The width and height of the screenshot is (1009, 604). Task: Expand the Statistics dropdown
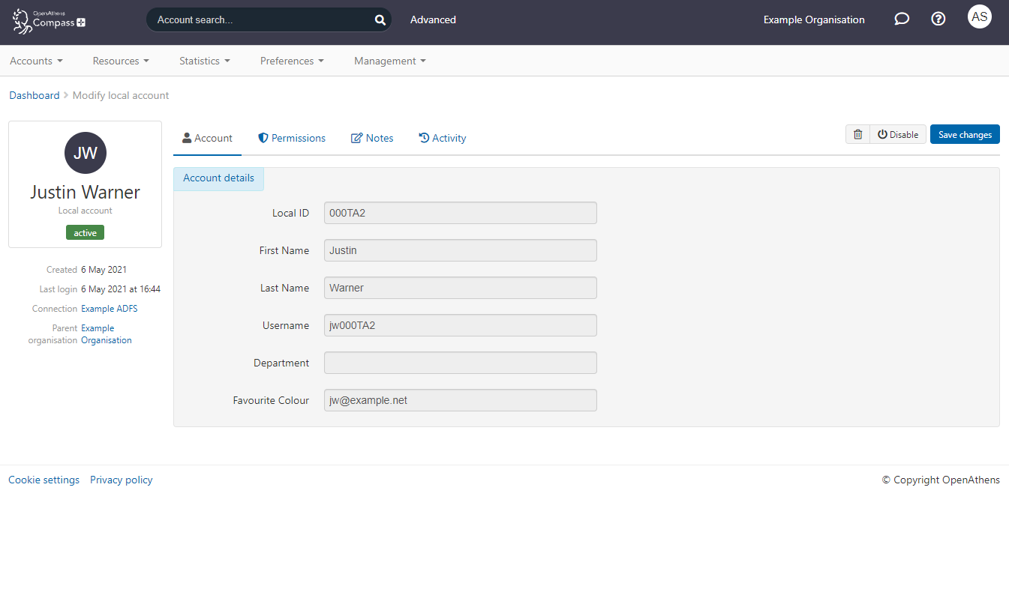[204, 61]
